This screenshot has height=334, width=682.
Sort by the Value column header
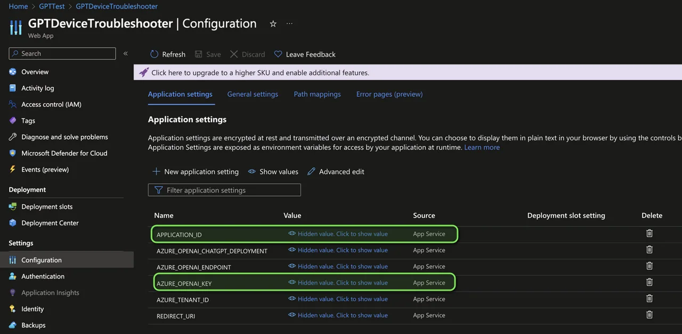pyautogui.click(x=293, y=215)
